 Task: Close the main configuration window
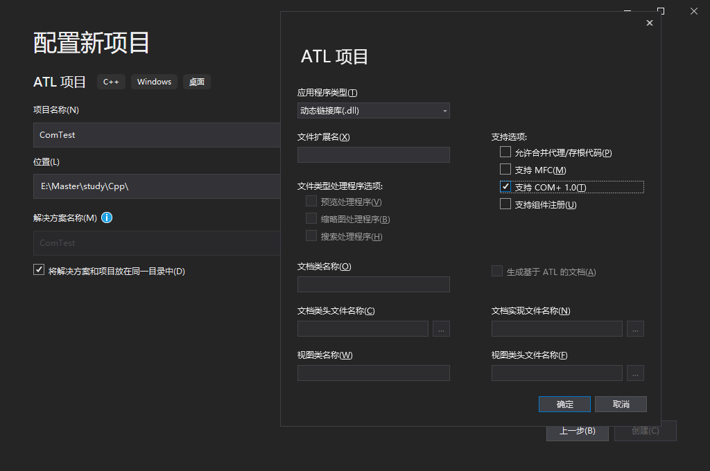pyautogui.click(x=693, y=11)
